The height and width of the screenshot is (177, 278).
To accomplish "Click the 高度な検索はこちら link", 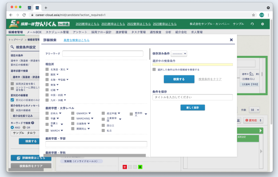I will coord(76,40).
